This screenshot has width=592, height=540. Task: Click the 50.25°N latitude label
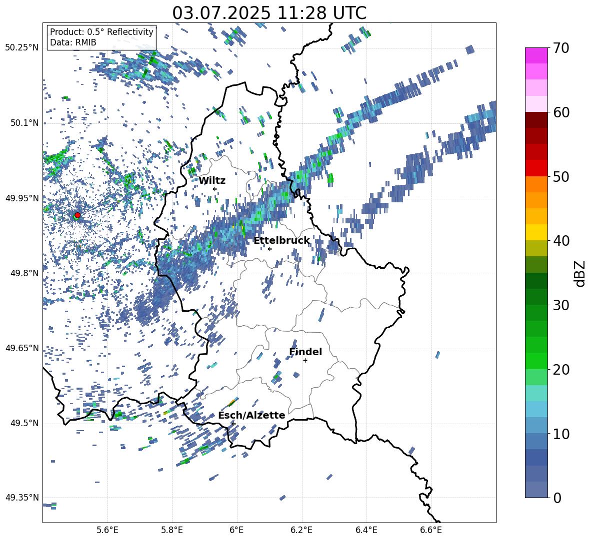click(x=22, y=48)
